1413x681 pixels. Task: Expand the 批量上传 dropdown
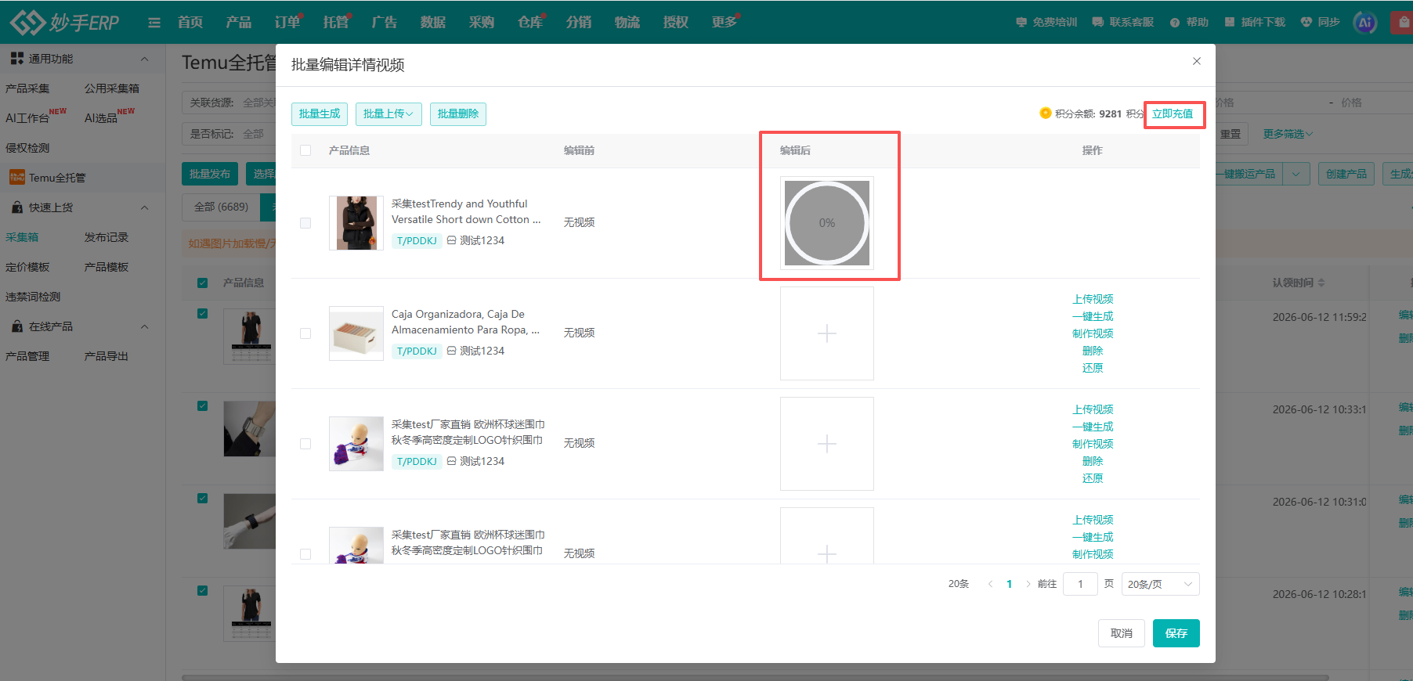[x=388, y=114]
